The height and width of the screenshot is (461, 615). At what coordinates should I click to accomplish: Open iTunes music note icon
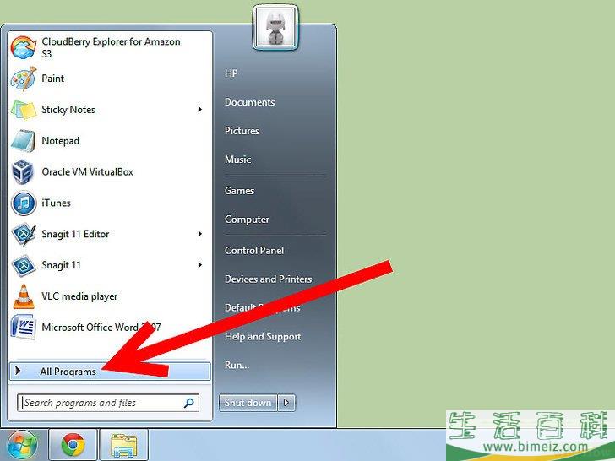point(24,203)
